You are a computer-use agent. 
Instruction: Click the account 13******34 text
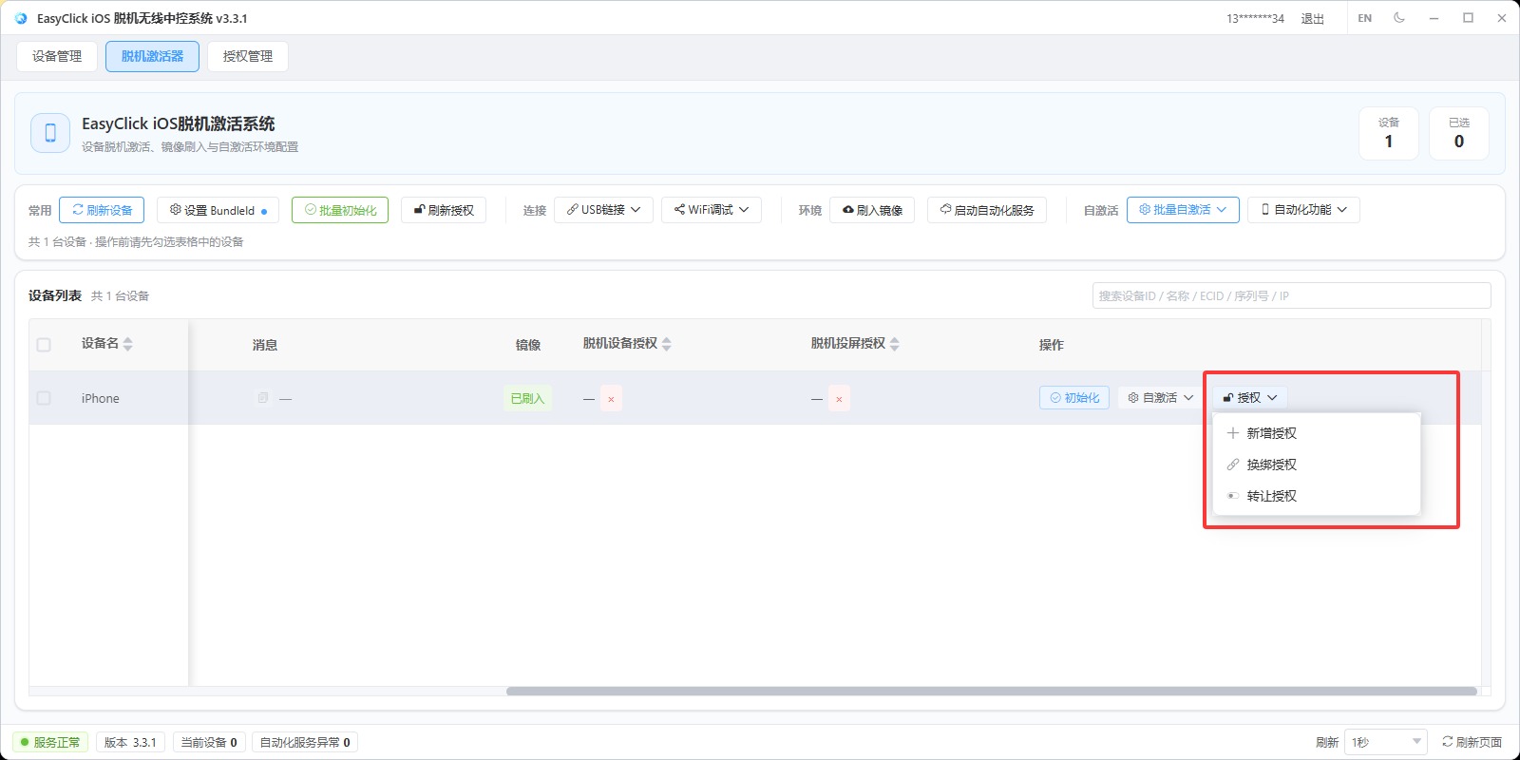pos(1255,19)
